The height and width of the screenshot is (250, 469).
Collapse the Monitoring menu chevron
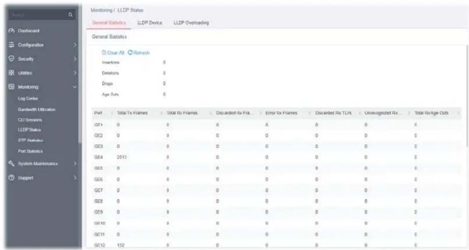tap(75, 87)
